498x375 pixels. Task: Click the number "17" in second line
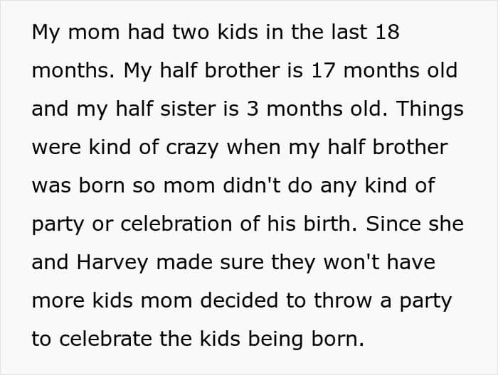pyautogui.click(x=323, y=70)
